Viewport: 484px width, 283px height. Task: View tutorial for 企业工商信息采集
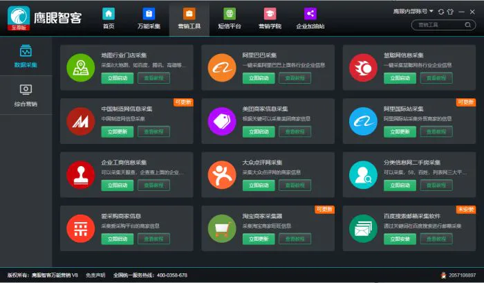pos(153,185)
